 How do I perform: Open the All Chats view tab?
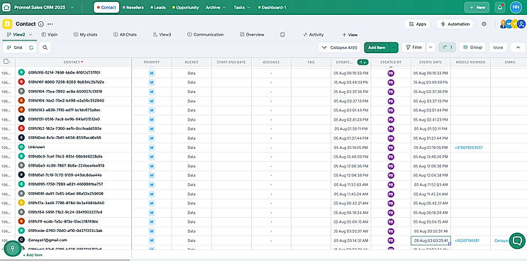[x=125, y=35]
